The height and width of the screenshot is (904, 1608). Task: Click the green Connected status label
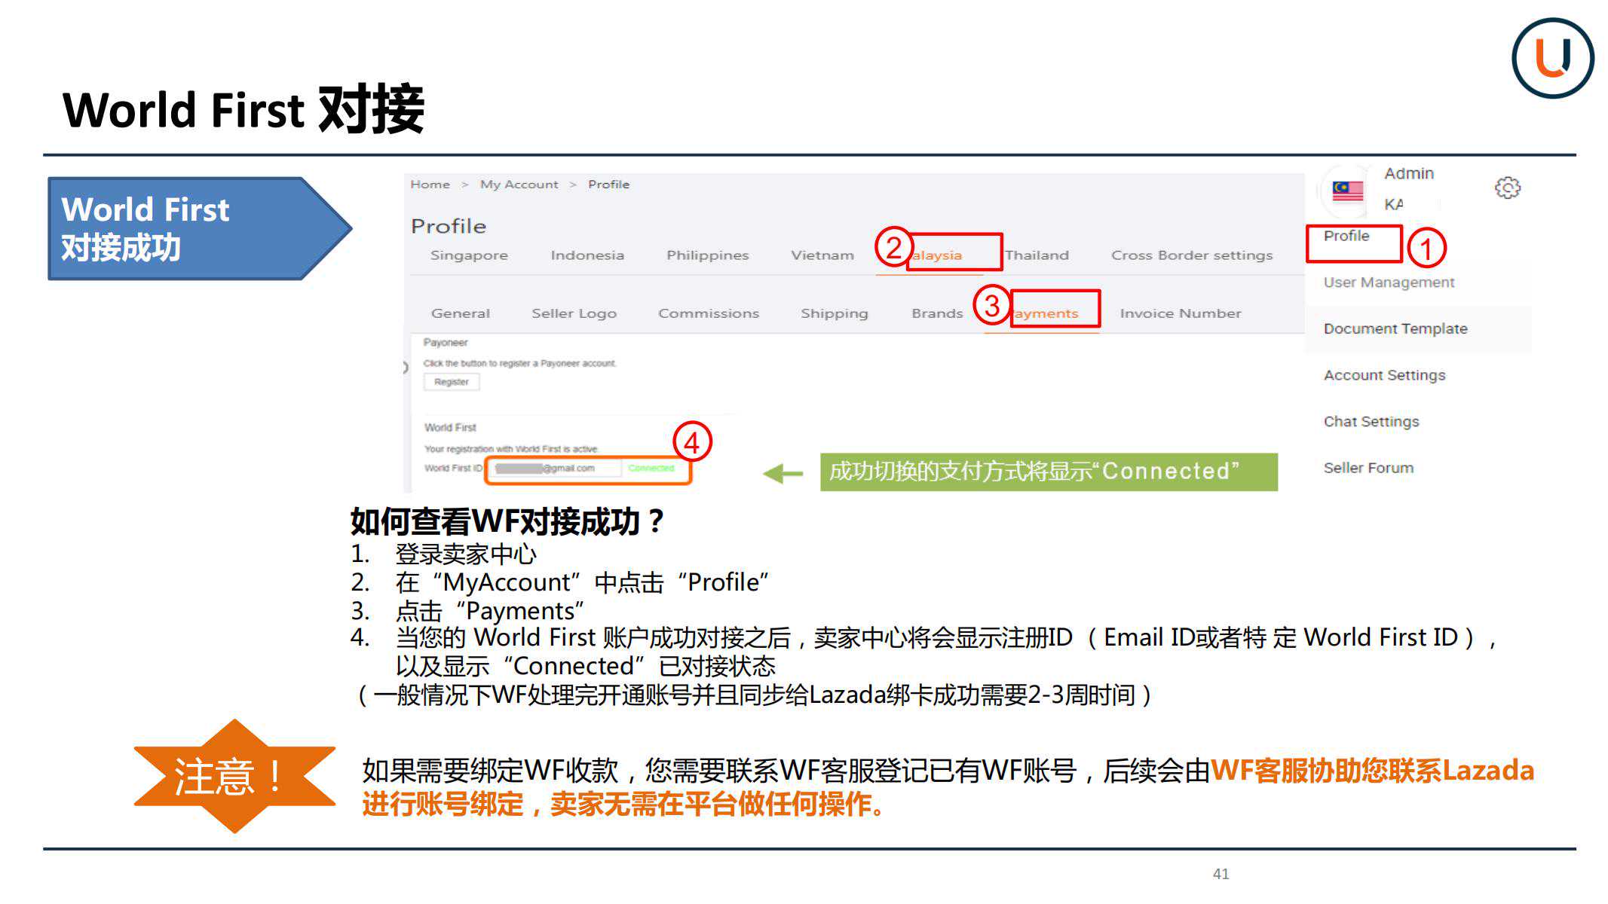pyautogui.click(x=651, y=469)
